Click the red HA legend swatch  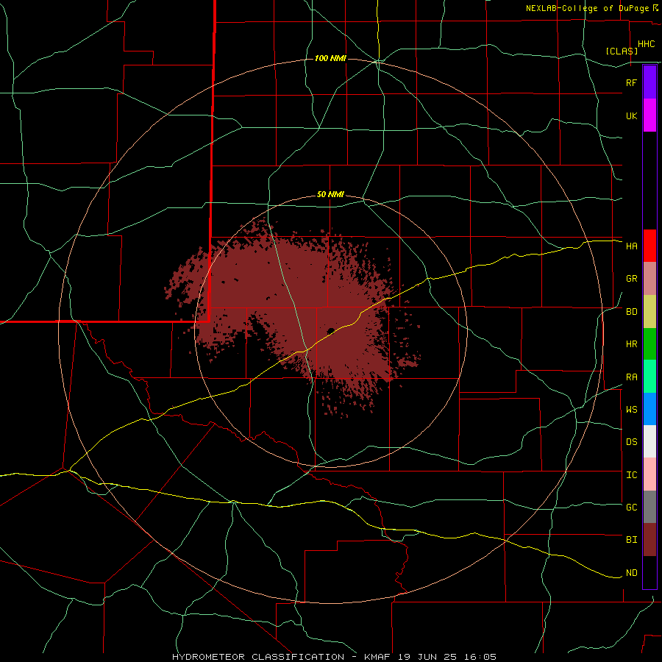649,246
